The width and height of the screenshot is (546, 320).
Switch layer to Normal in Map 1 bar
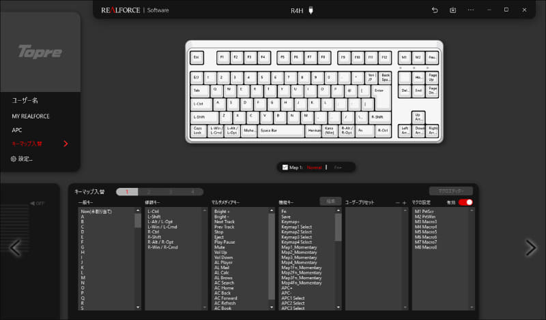coord(314,167)
